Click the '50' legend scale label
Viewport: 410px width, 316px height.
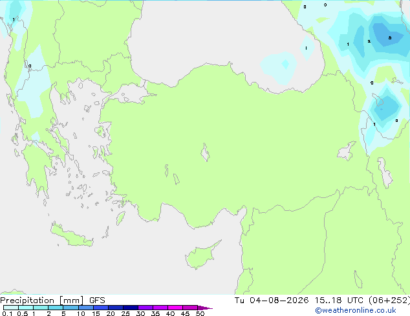point(200,313)
